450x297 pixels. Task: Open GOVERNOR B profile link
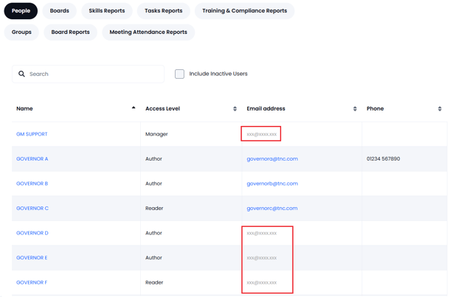click(x=32, y=184)
